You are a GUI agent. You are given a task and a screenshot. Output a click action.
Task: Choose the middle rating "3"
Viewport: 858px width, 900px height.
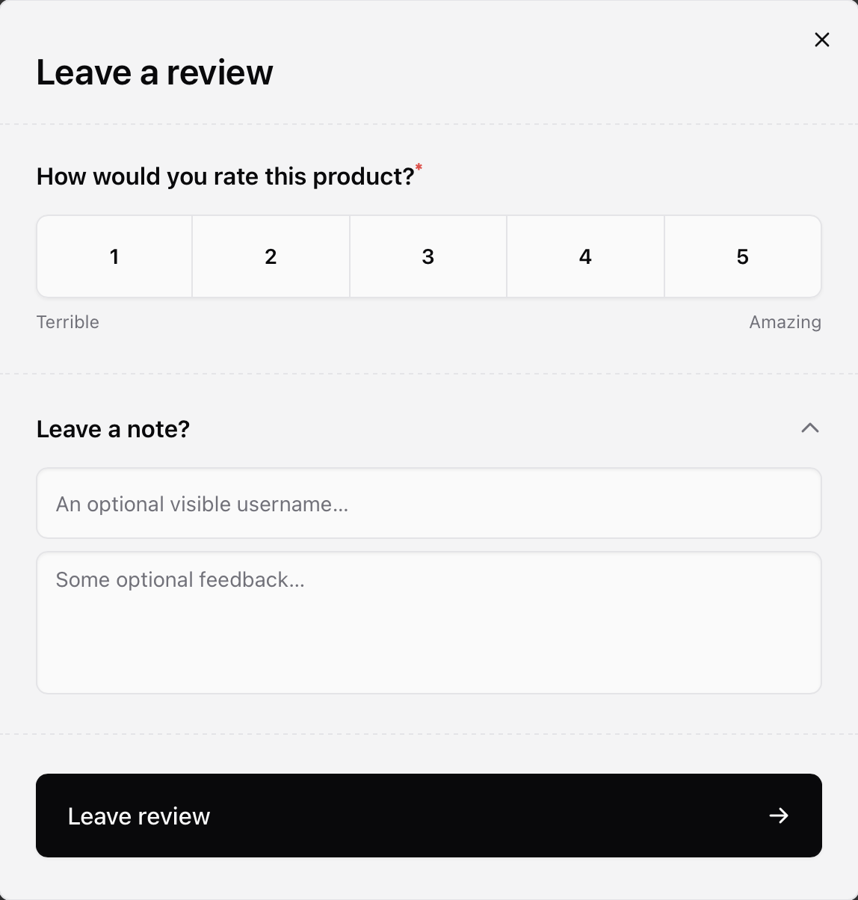point(428,256)
